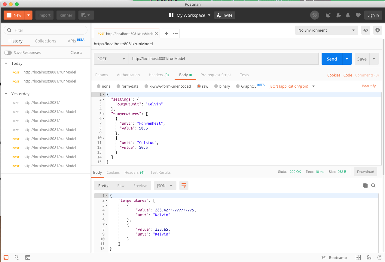Open the response Headers (4) tab
Viewport: 385px width, 262px height.
(x=134, y=173)
